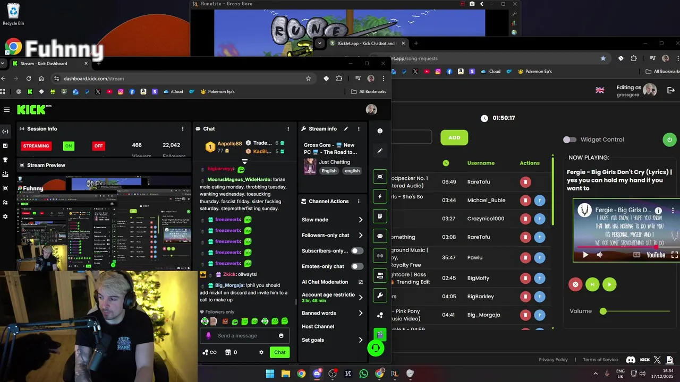Screen dimensions: 680x382
Task: Click the Kick logo in dashboard
Action: click(x=31, y=110)
